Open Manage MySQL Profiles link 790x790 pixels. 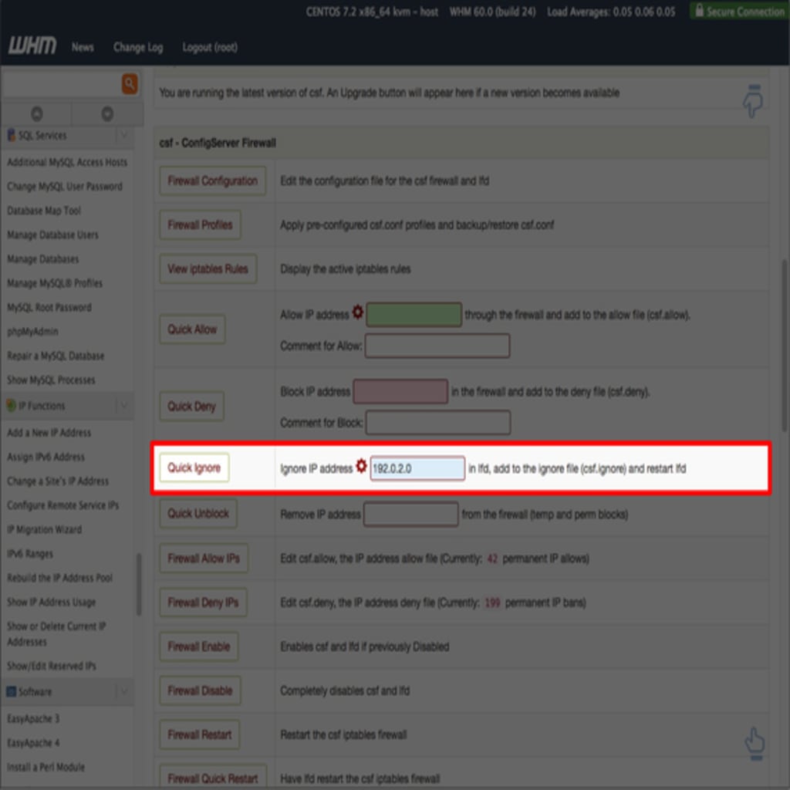[x=55, y=283]
